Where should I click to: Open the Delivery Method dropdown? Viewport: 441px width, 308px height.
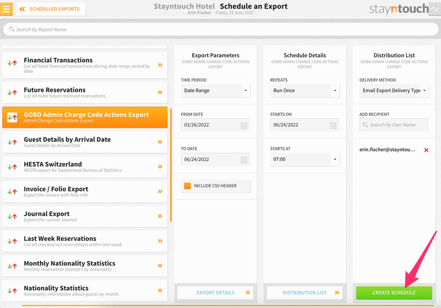tap(394, 91)
